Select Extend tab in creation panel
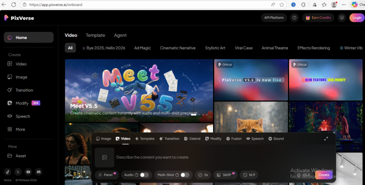365x185 pixels. point(192,139)
